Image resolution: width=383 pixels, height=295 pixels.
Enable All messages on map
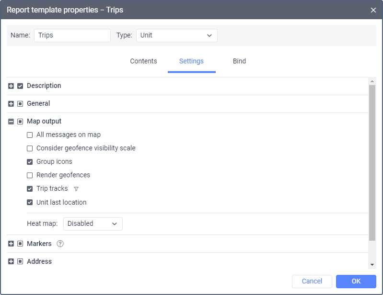(x=30, y=135)
